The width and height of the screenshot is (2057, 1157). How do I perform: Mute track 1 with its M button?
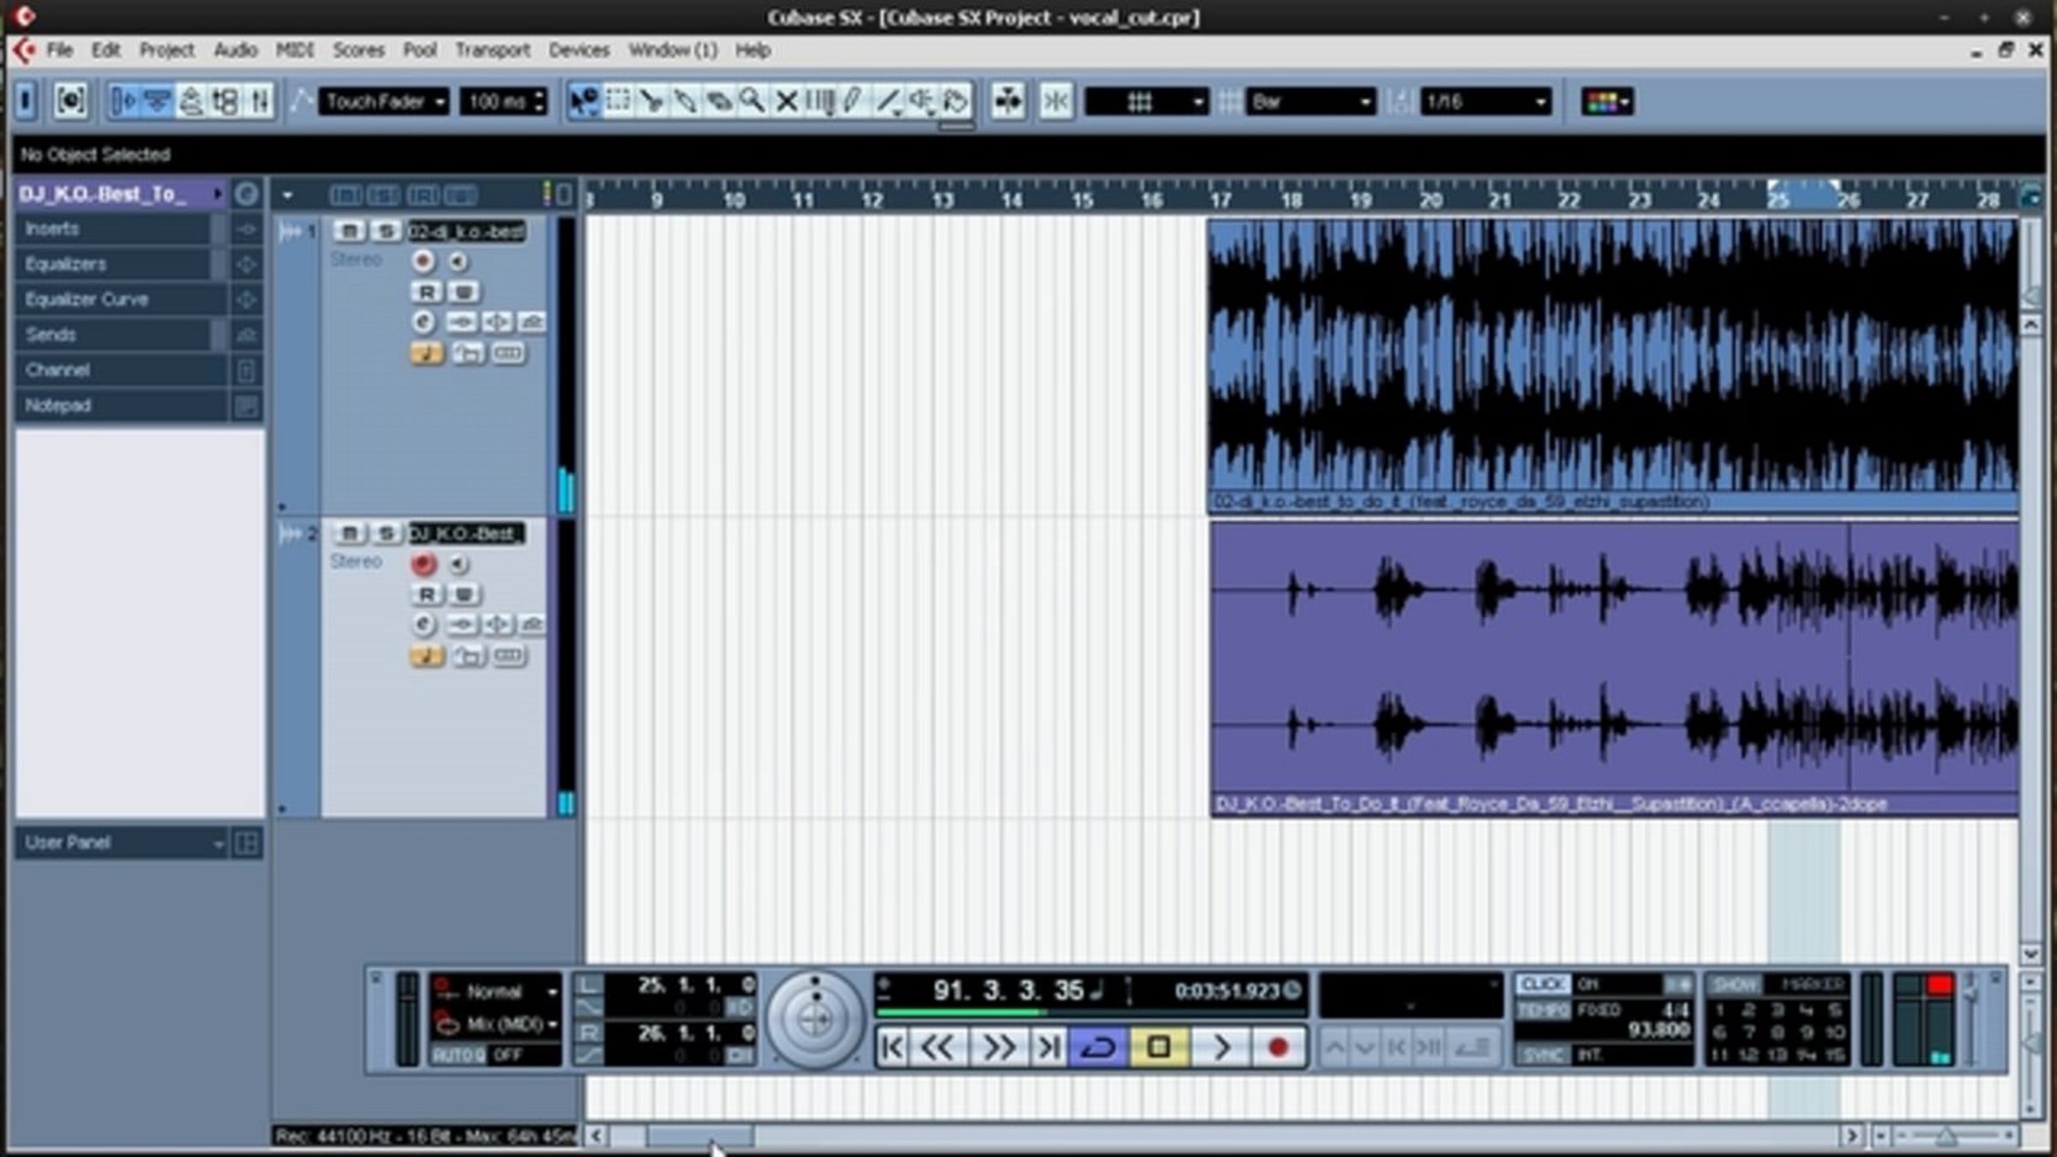point(349,231)
